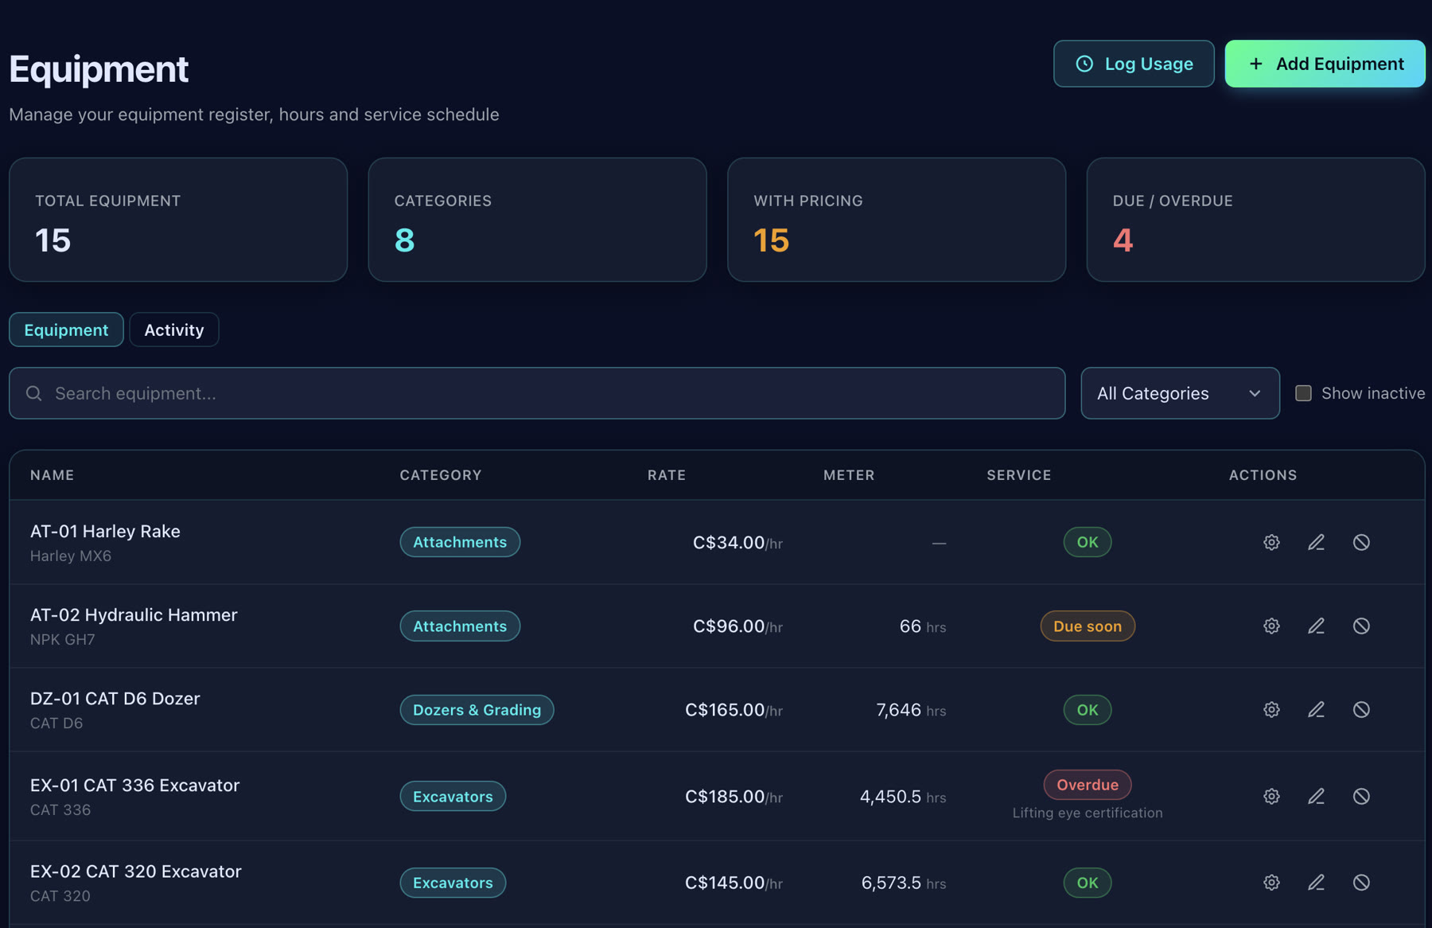The width and height of the screenshot is (1432, 928).
Task: Open service settings for EX-01 CAT 336 Excavator
Action: (x=1271, y=797)
